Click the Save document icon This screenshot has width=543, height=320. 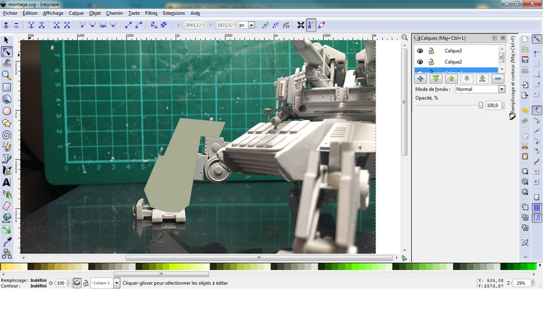525,59
